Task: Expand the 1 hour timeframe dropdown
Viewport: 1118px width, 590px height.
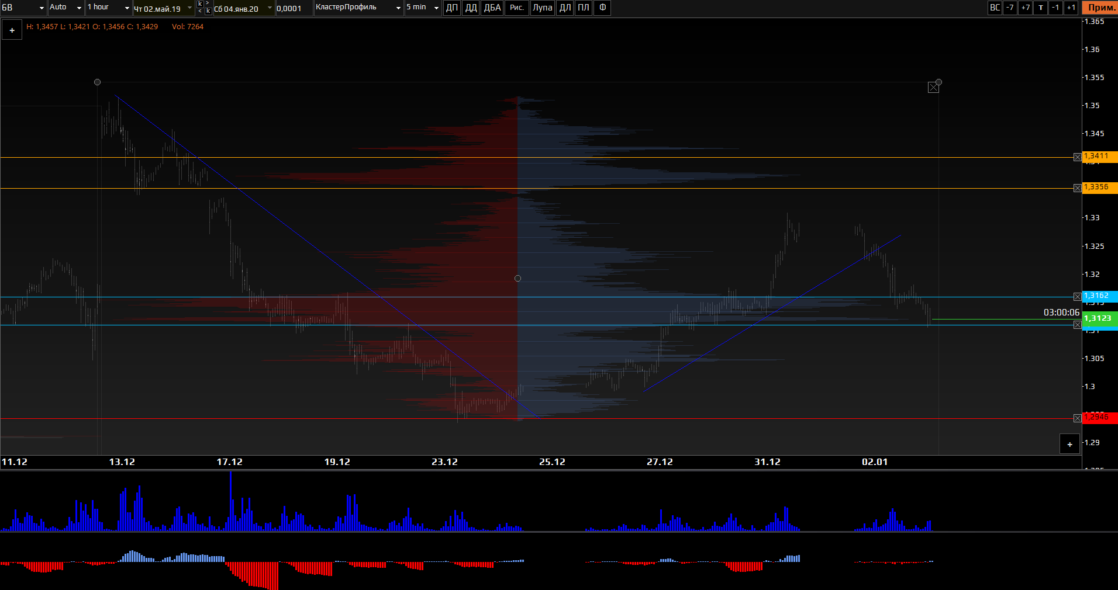Action: [x=108, y=8]
